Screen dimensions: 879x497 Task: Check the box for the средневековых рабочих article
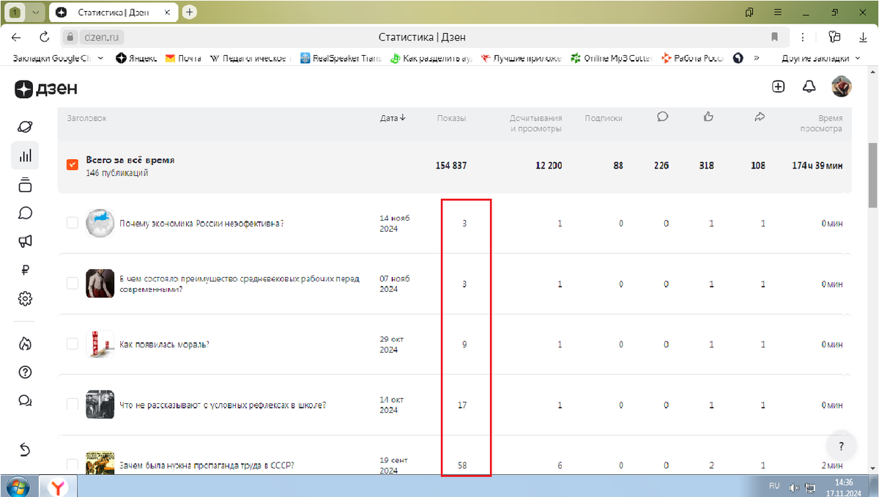pos(73,283)
